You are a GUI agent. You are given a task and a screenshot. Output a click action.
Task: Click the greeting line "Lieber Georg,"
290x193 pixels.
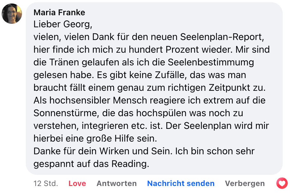62,24
